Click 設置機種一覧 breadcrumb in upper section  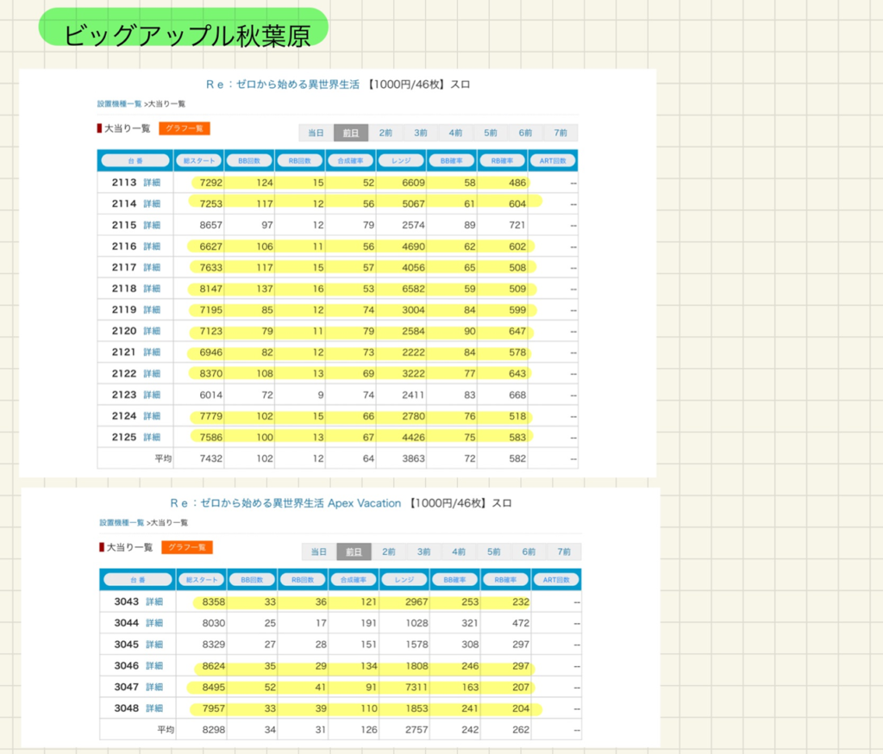[x=119, y=103]
